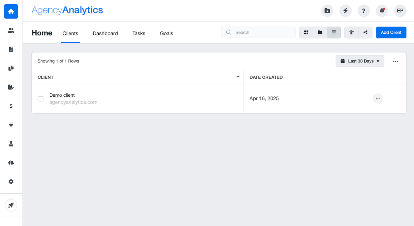The image size is (414, 226).
Task: Select the Clients tab
Action: tap(70, 33)
